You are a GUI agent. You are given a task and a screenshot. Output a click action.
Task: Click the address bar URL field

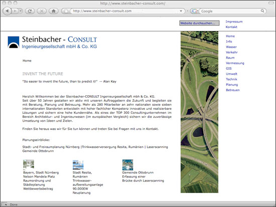(125, 11)
